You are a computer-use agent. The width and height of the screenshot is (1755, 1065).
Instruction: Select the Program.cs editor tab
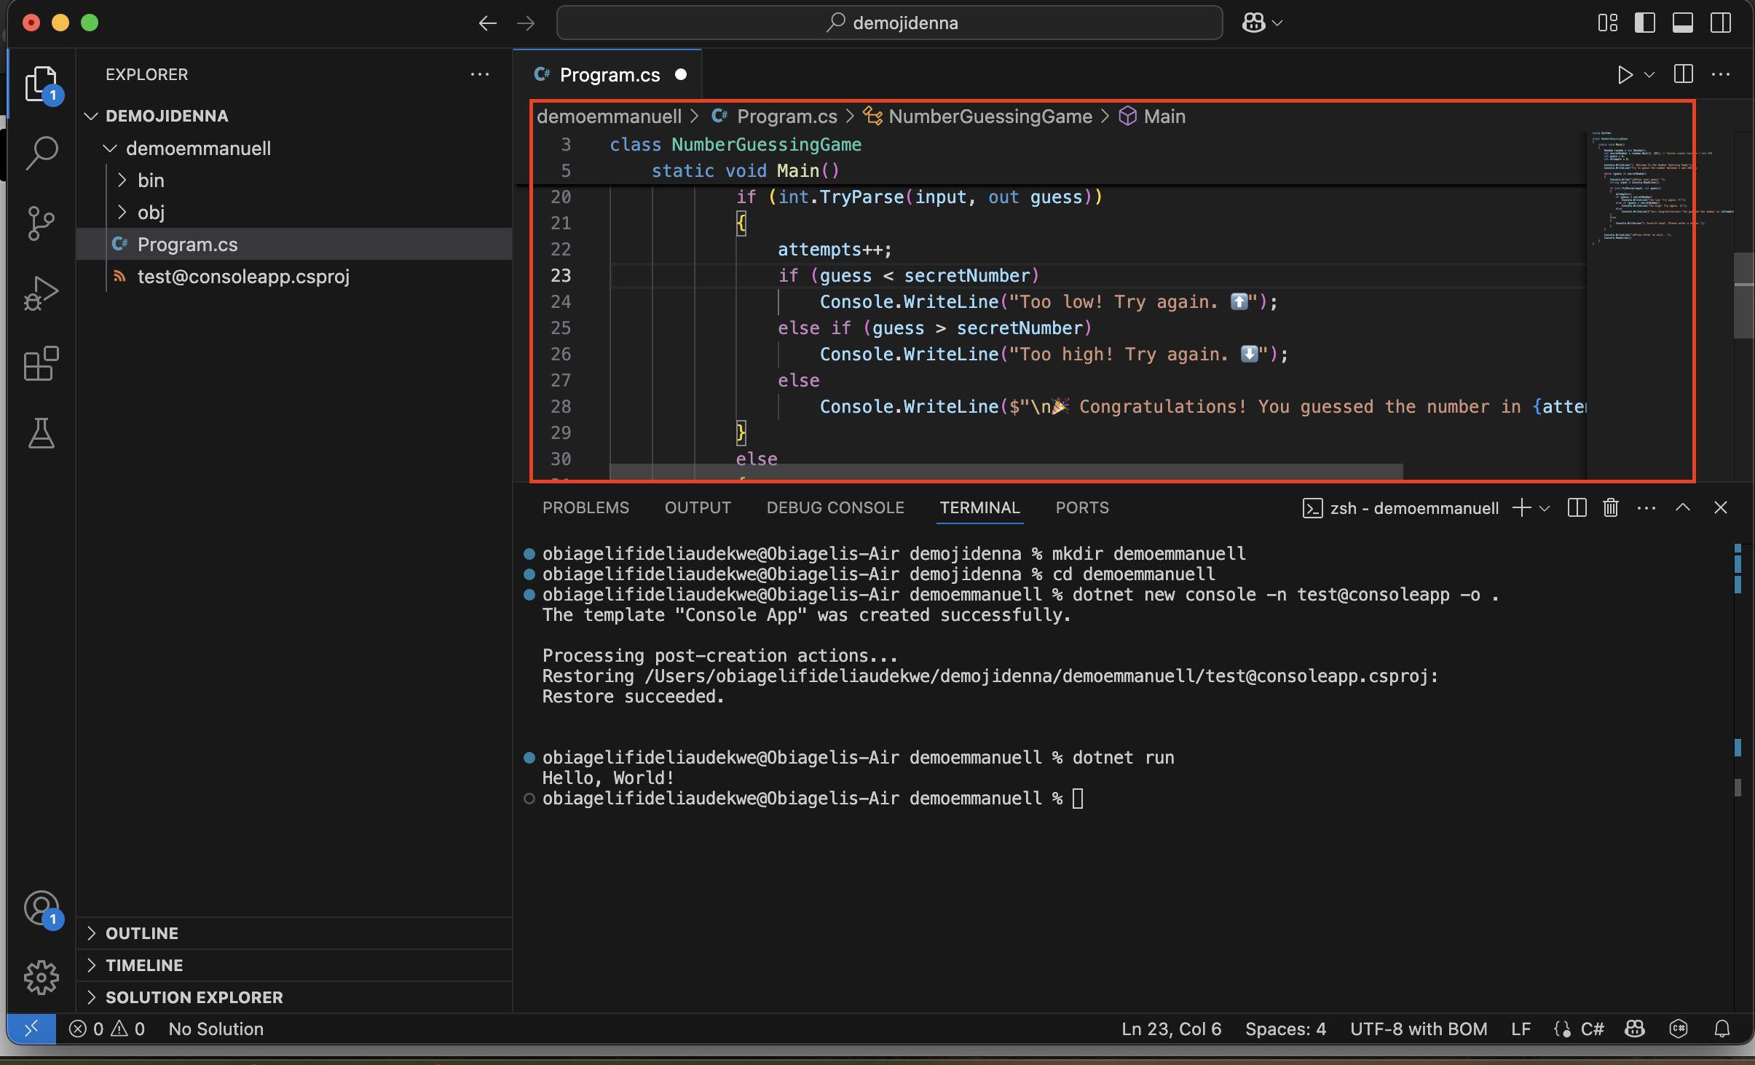click(607, 74)
